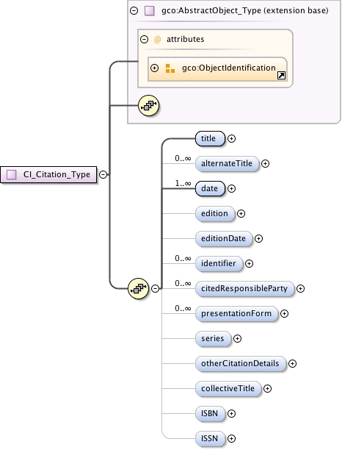
Task: Click the 0..∞ cardinality label above identifier
Action: 183,258
